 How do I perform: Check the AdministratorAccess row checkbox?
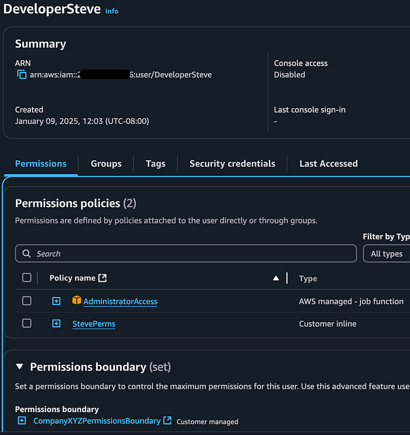point(27,301)
